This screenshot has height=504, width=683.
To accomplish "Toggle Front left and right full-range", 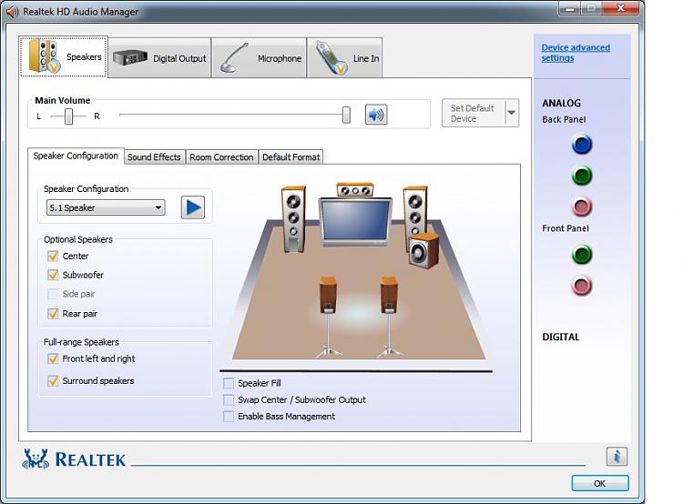I will coord(53,358).
